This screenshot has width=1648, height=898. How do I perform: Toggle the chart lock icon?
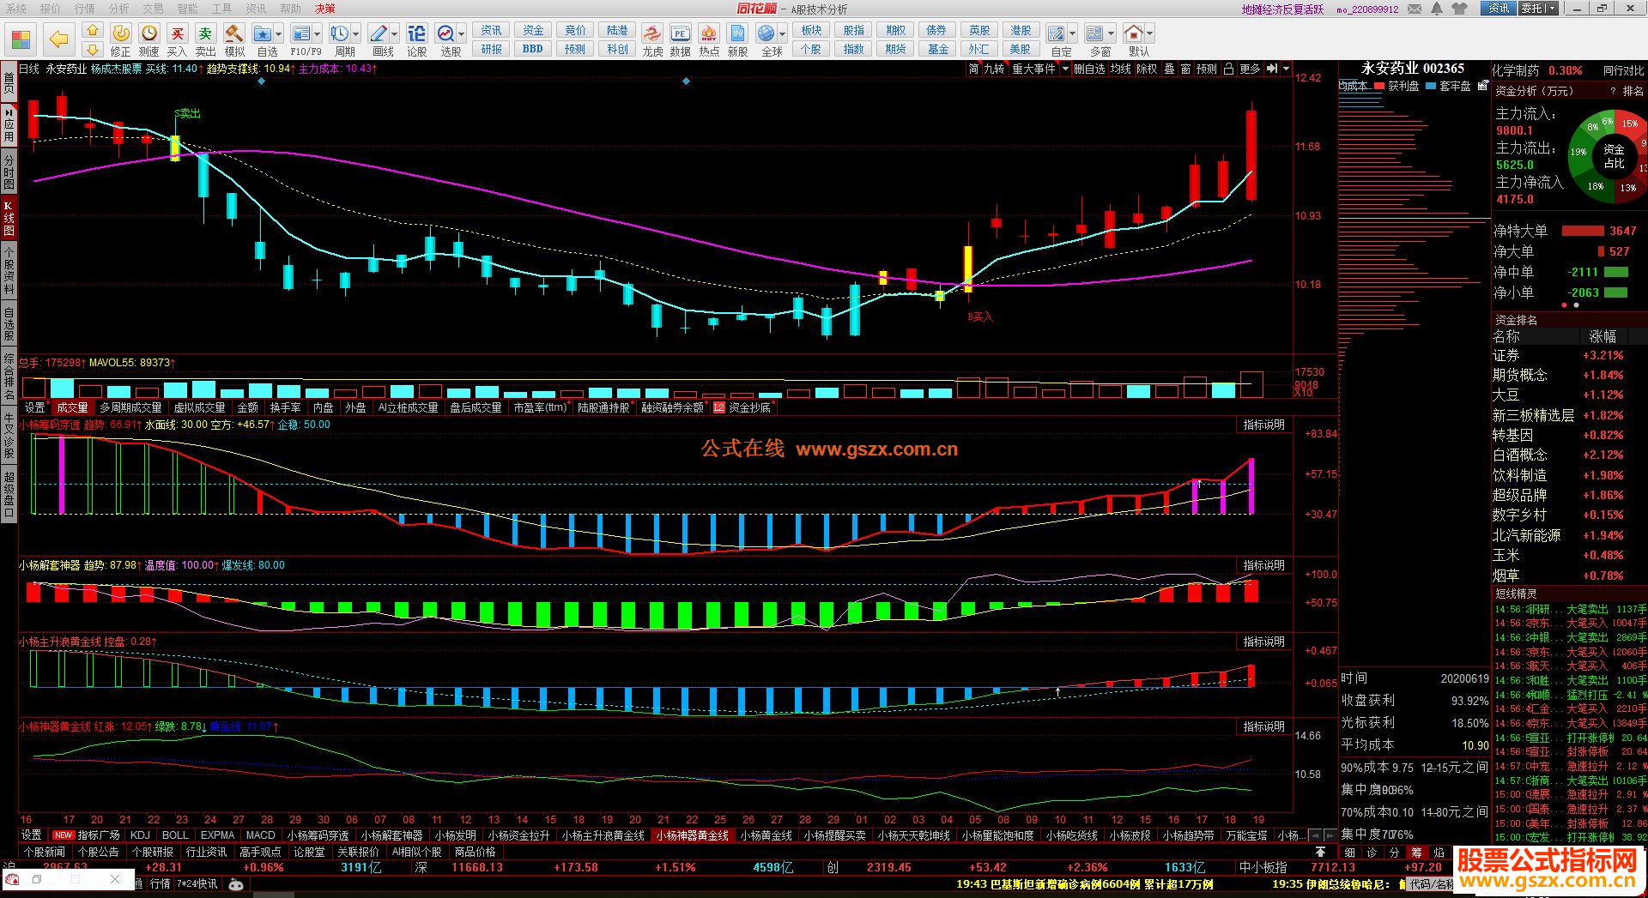(x=1228, y=69)
